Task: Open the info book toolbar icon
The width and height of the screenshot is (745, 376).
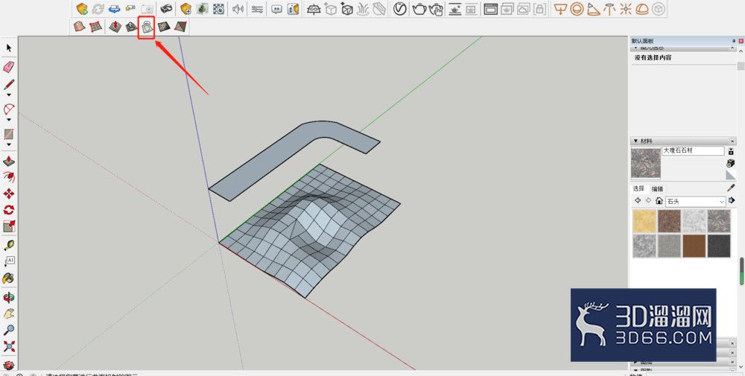Action: (x=293, y=8)
